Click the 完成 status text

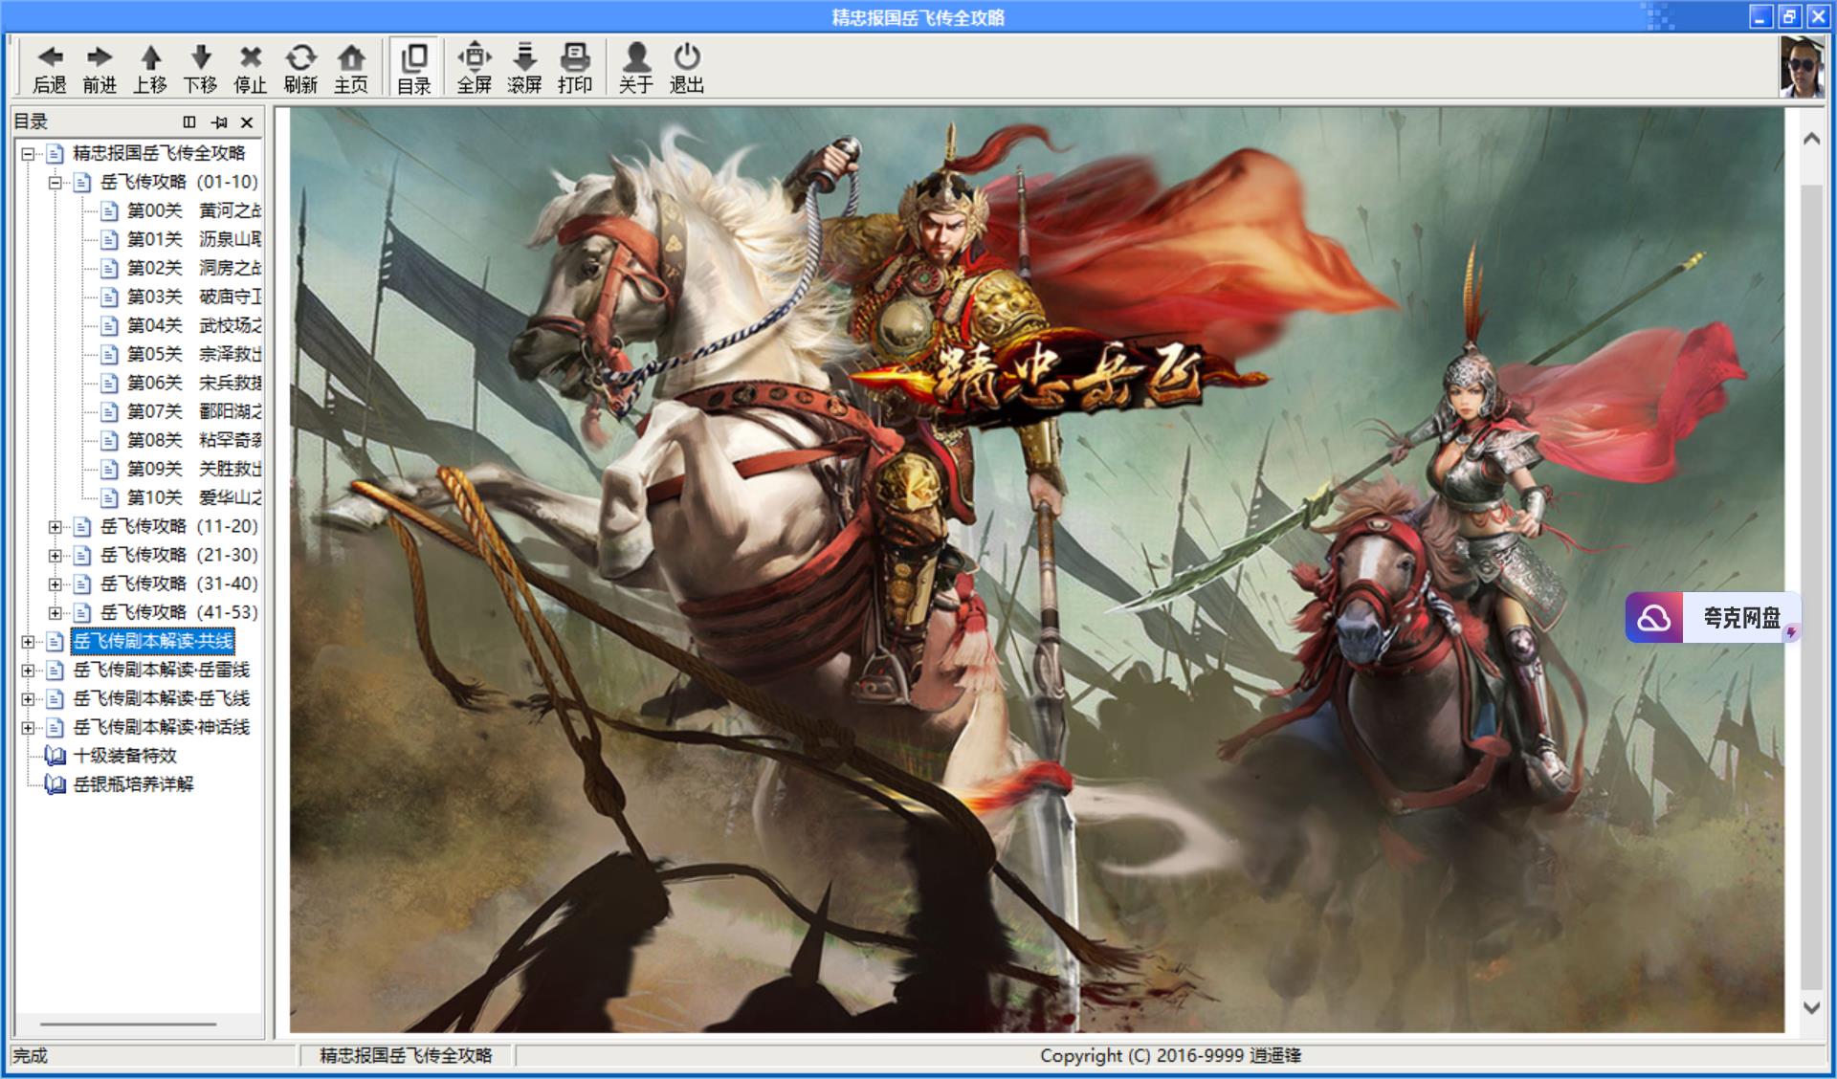31,1055
